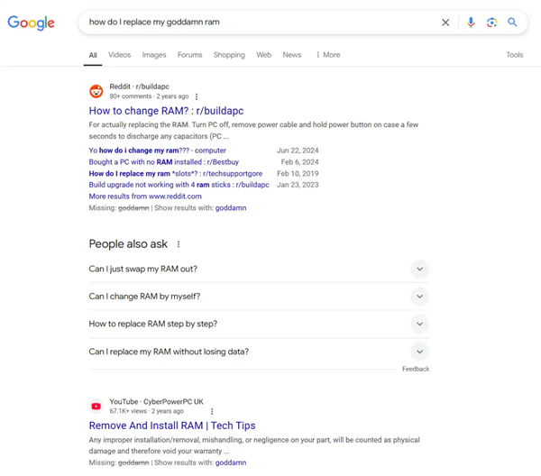Open the More search filters dropdown

point(328,55)
